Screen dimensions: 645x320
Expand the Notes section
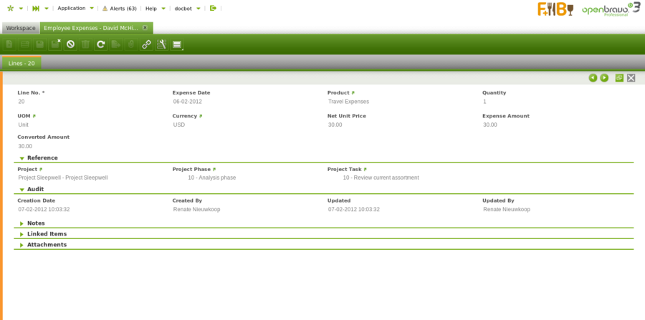point(22,223)
